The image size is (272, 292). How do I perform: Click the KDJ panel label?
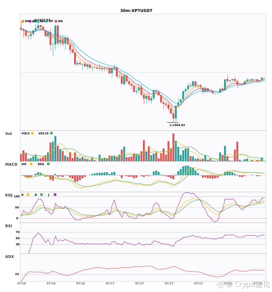(9, 195)
